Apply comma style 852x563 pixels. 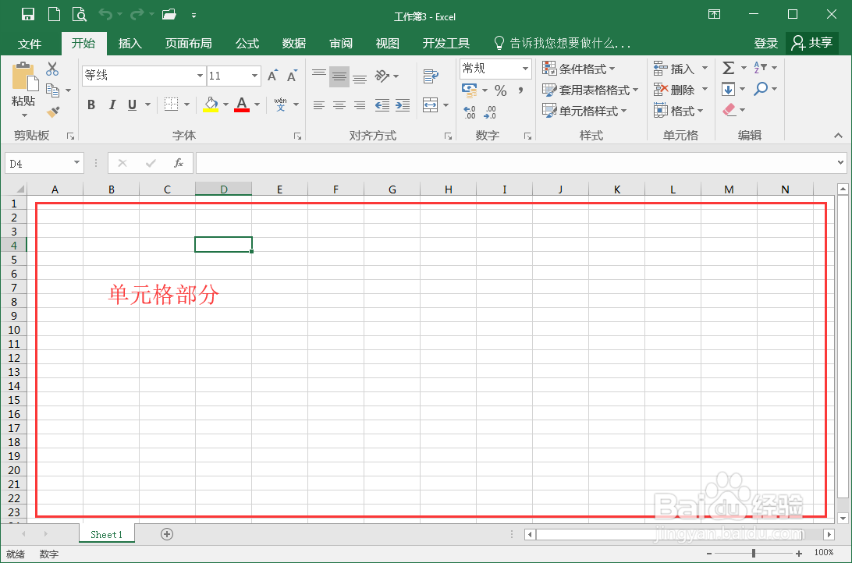[x=520, y=90]
